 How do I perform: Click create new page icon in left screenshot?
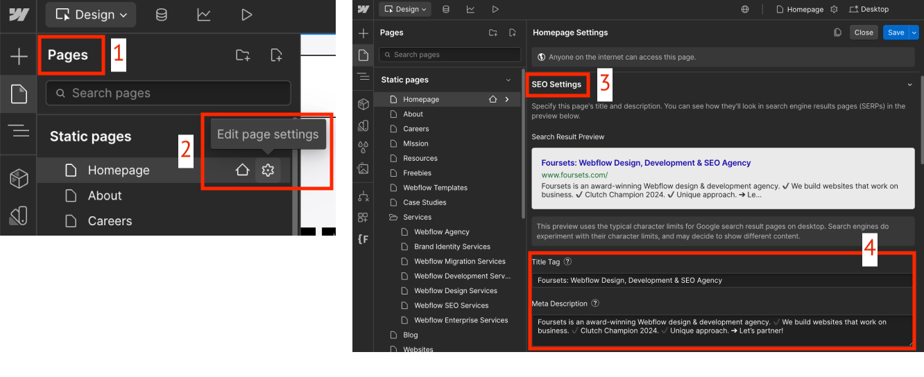[x=276, y=55]
